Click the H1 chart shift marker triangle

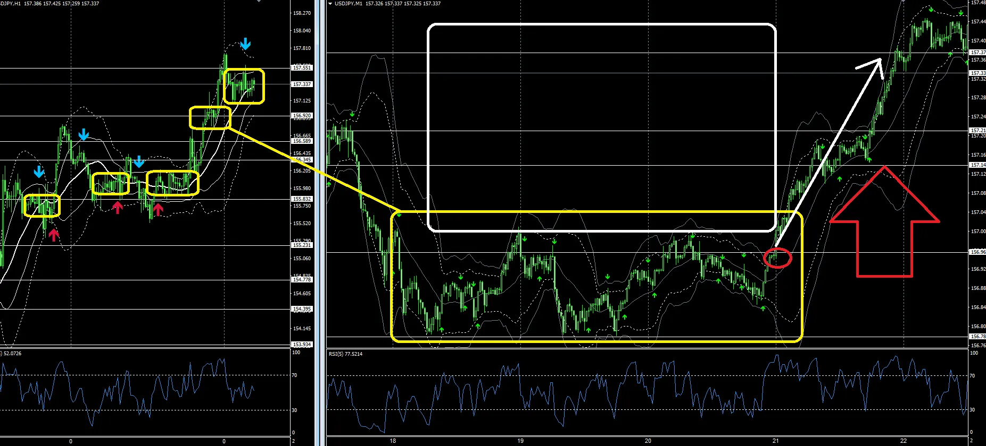259,2
